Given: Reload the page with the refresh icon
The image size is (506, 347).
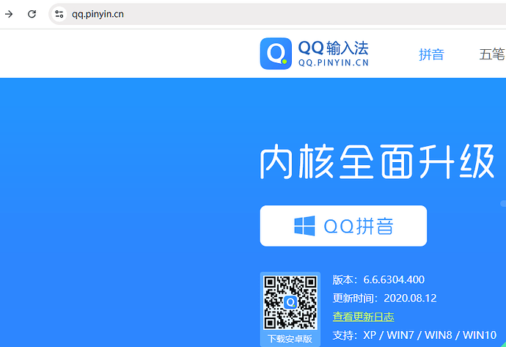Looking at the screenshot, I should point(32,14).
